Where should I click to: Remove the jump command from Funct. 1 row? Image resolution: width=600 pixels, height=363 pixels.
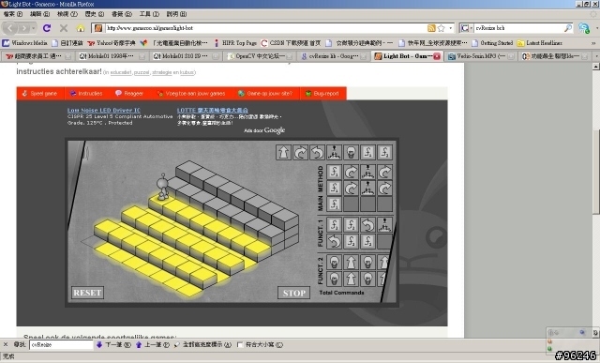pyautogui.click(x=384, y=225)
